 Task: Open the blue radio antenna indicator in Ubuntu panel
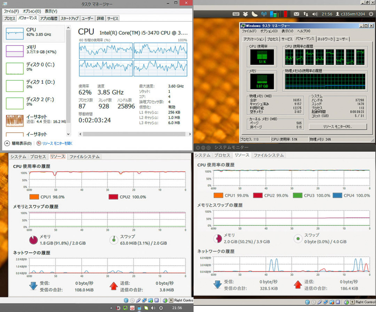(264, 14)
